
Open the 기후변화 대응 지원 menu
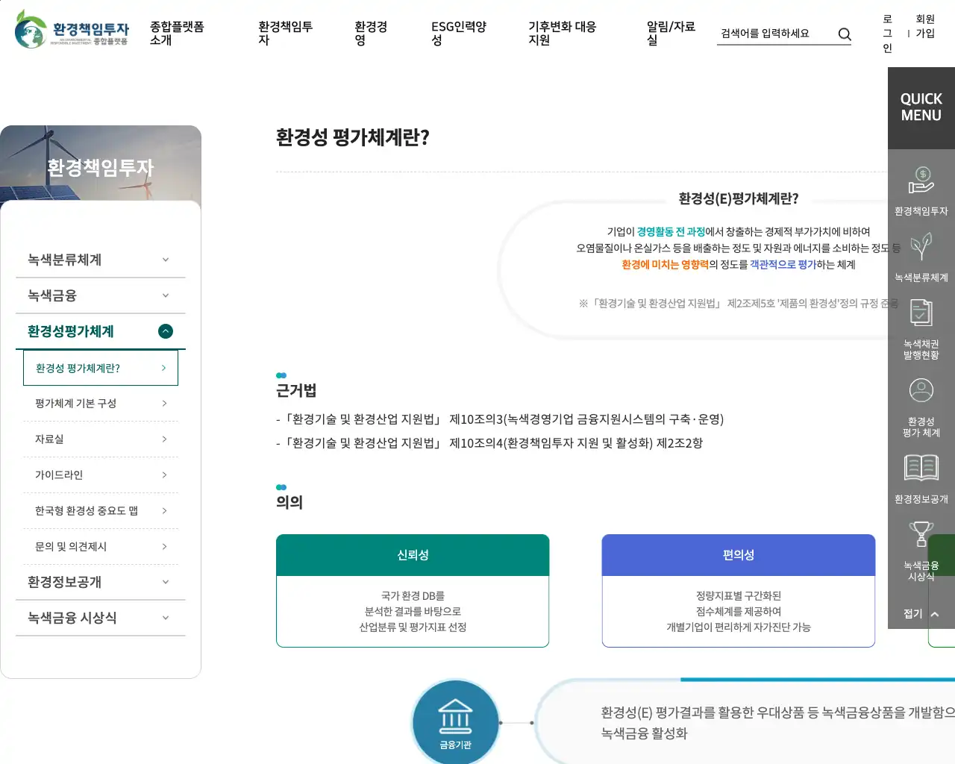click(562, 34)
